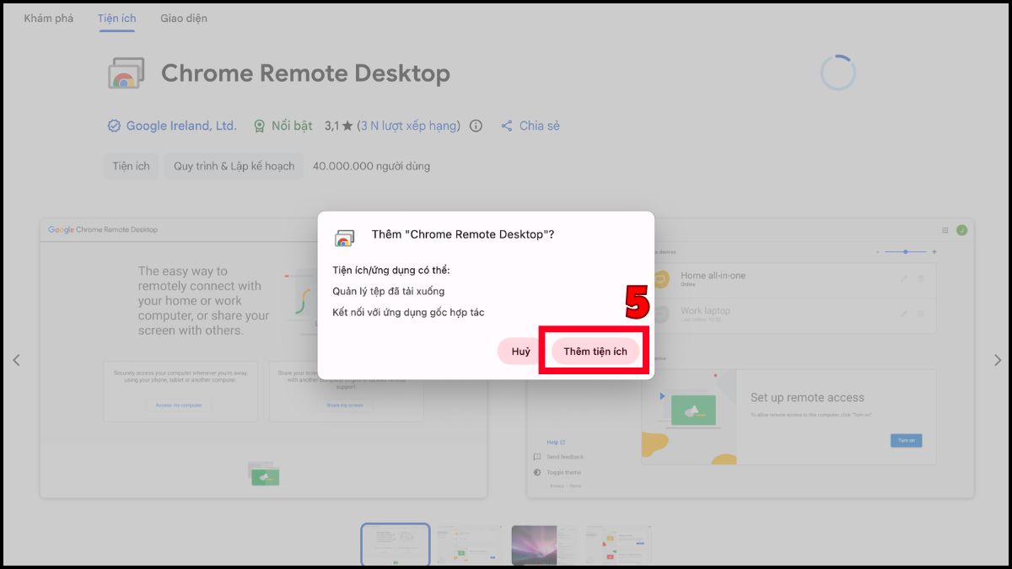Open the Quy trình & Lập kế hoạch chip
This screenshot has width=1012, height=569.
point(234,166)
